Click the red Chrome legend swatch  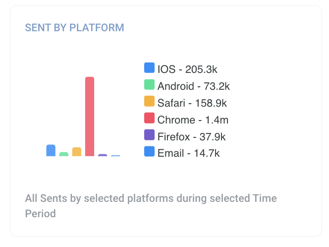(149, 118)
